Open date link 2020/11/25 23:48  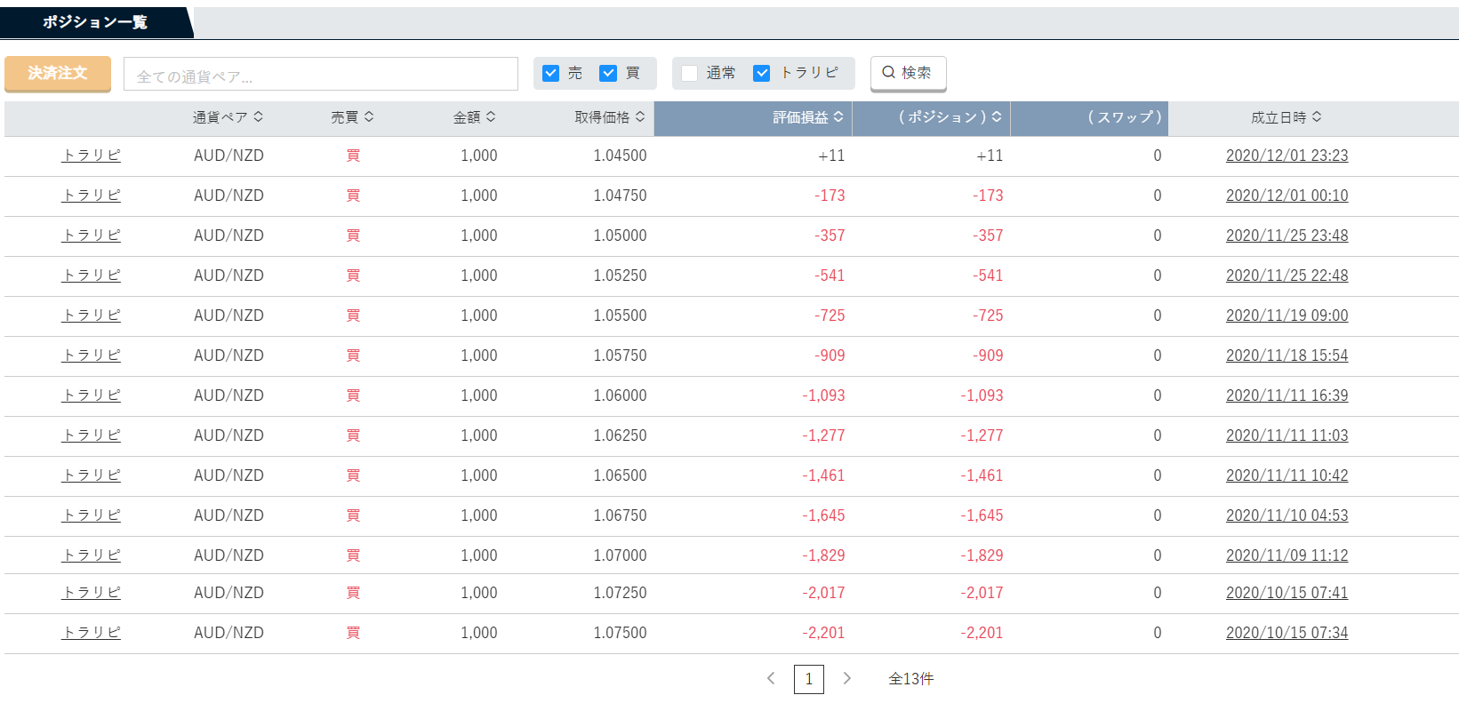pos(1287,236)
